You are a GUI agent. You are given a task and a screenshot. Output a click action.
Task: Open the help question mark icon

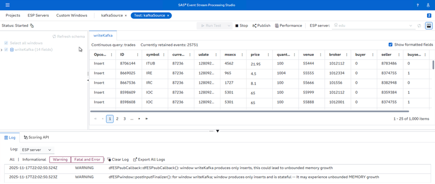tap(418, 5)
